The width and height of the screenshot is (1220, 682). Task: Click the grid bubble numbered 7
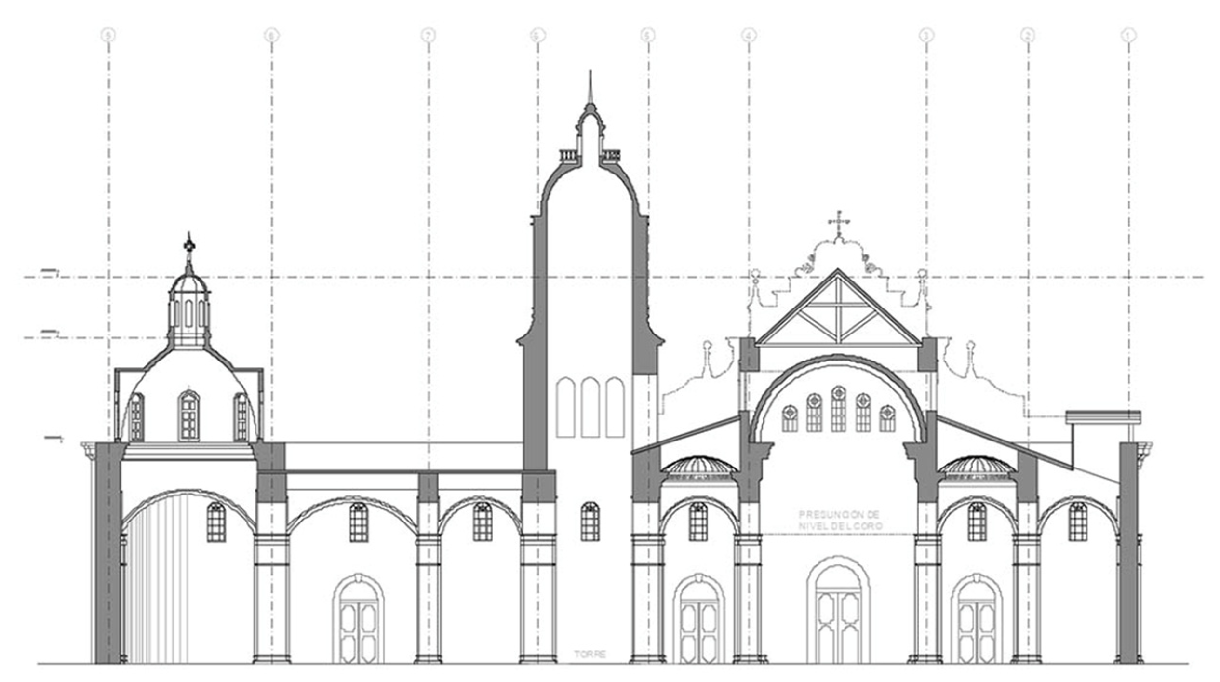pos(428,35)
